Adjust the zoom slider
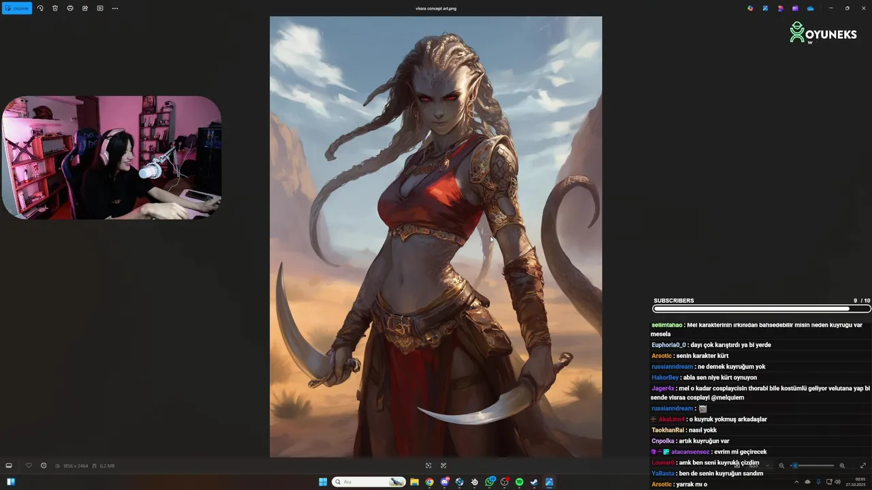Viewport: 872px width, 490px height. click(x=812, y=465)
